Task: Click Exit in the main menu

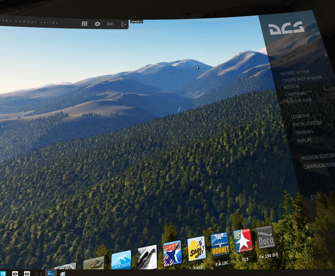Action: point(315,197)
